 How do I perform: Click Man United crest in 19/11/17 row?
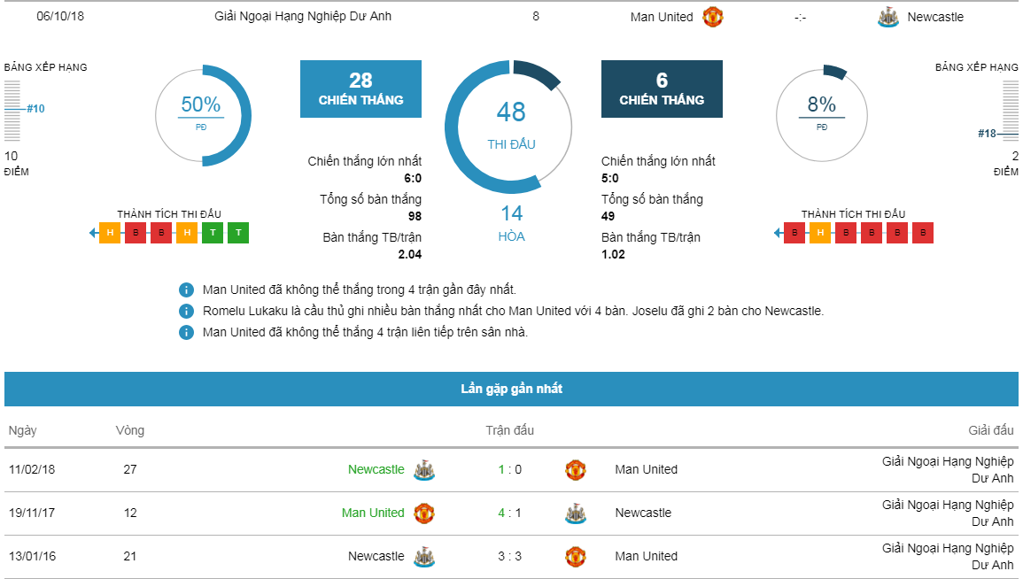pos(424,513)
